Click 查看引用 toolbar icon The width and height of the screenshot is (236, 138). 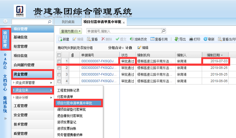(x=152, y=39)
